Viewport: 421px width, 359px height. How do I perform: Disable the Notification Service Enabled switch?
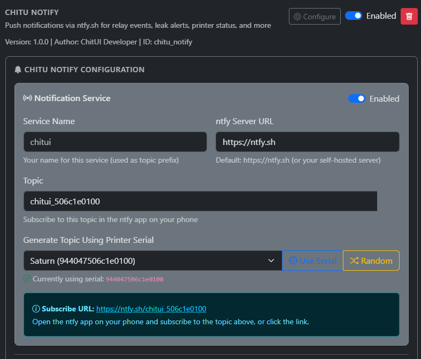(357, 98)
